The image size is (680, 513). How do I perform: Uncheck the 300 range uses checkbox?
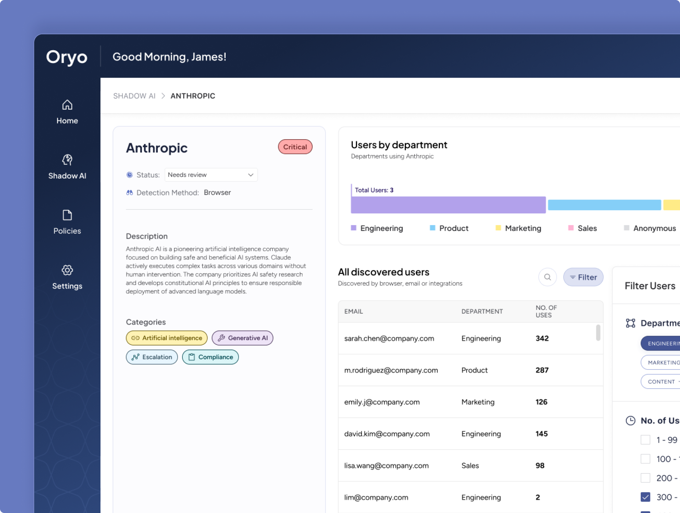coord(645,497)
